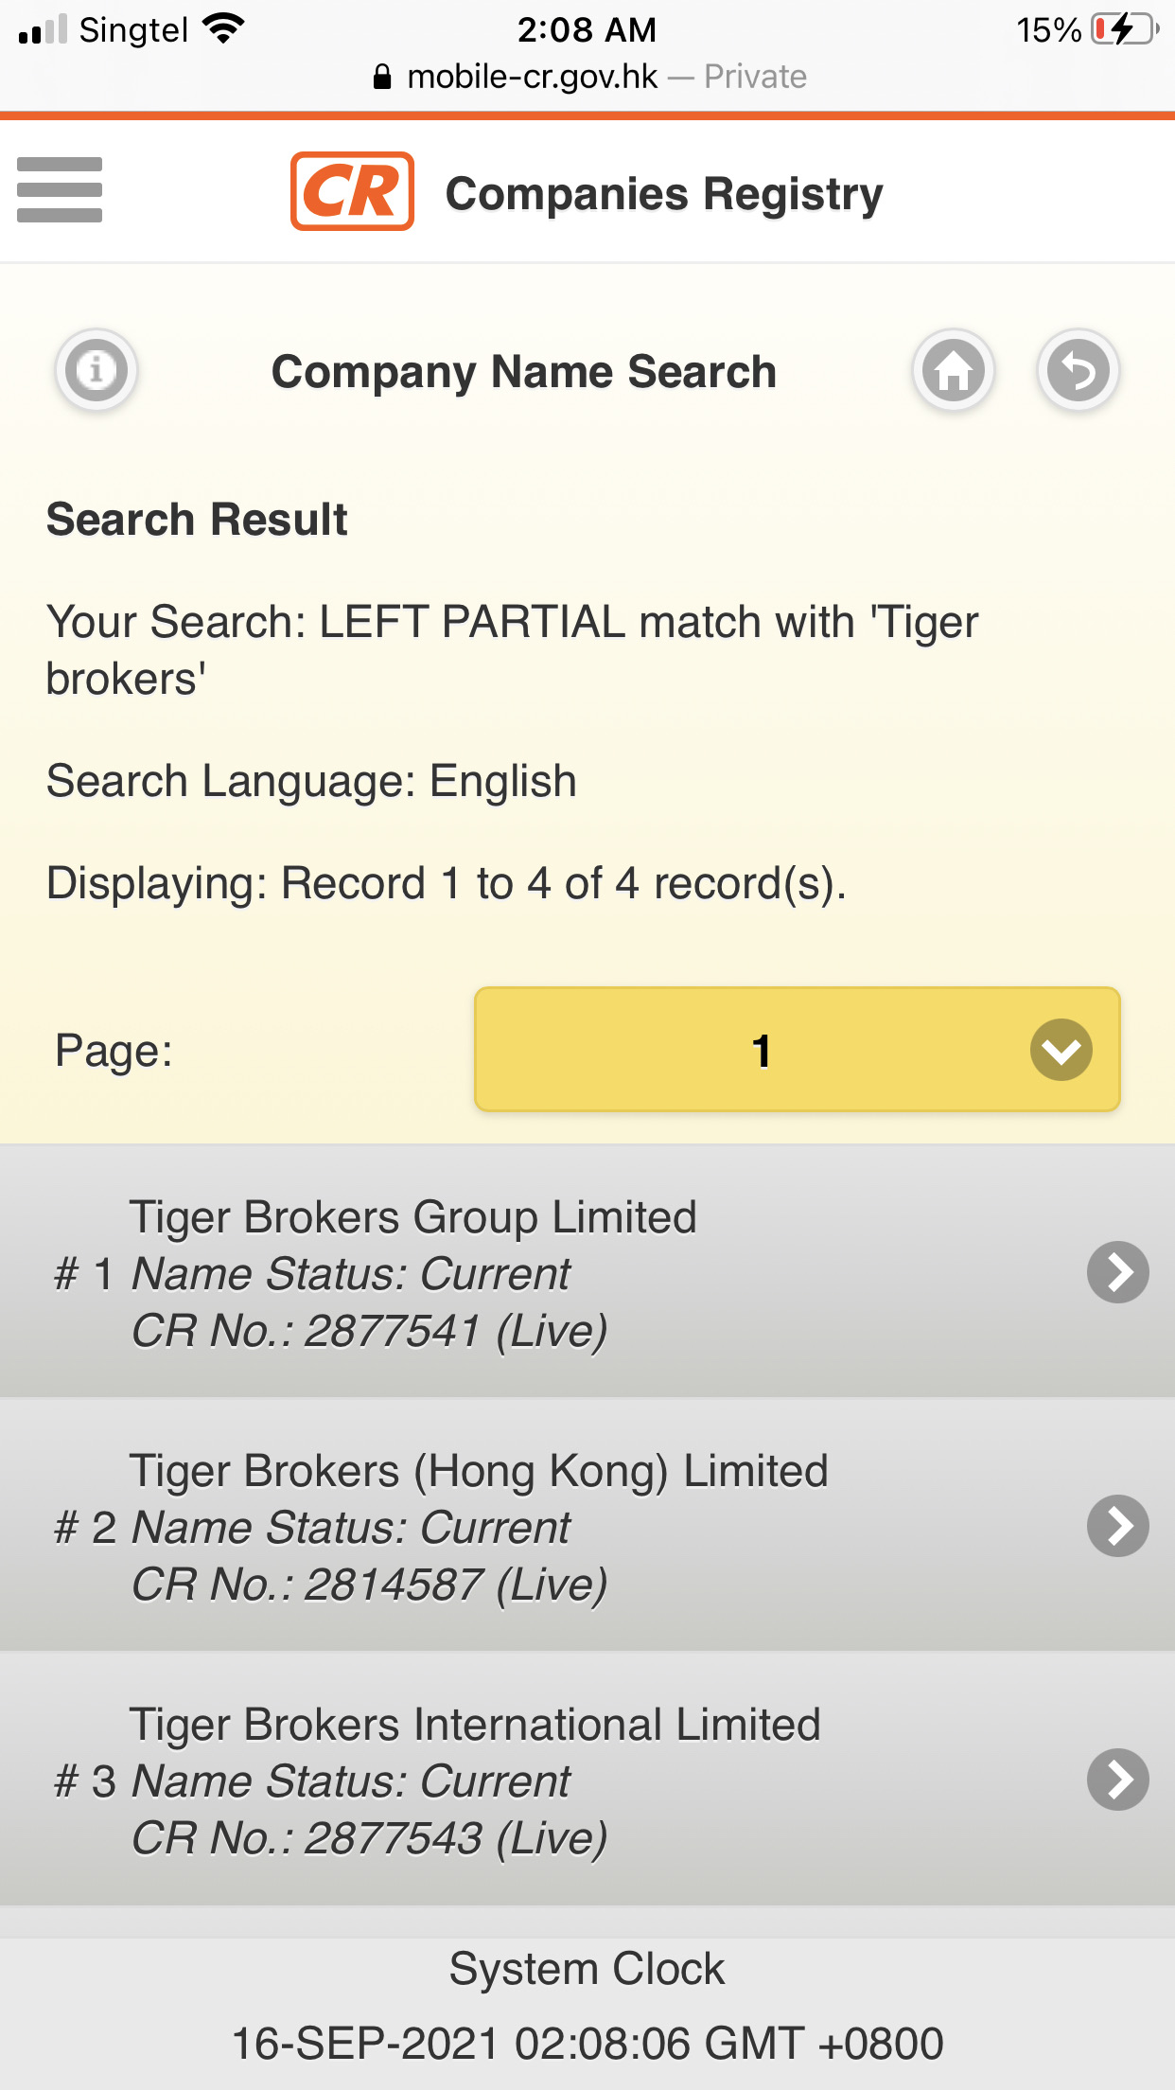
Task: Tap the mobile-cr.gov.hk address bar
Action: click(x=588, y=77)
